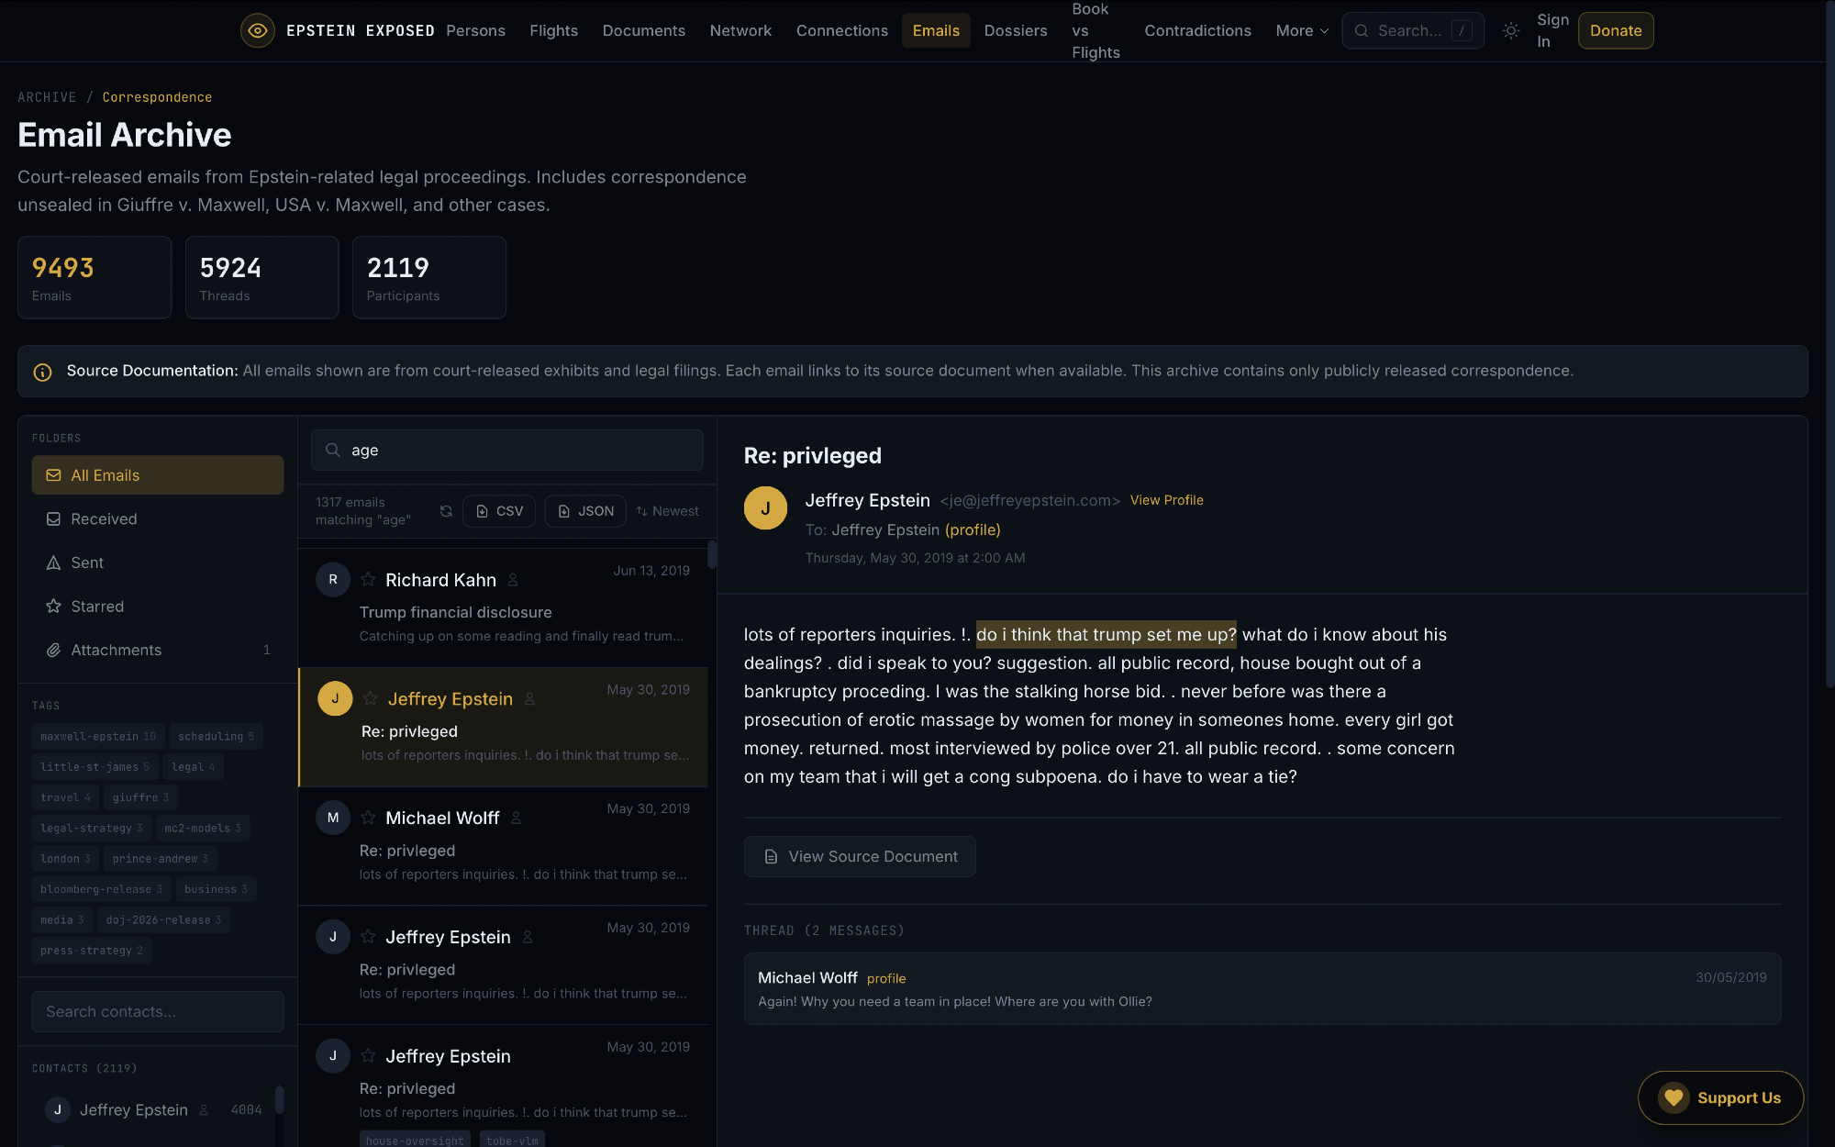Image resolution: width=1835 pixels, height=1147 pixels.
Task: Export results with the CSV button
Action: [x=500, y=511]
